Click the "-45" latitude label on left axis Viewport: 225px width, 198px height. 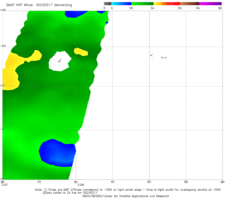[x=3, y=46]
